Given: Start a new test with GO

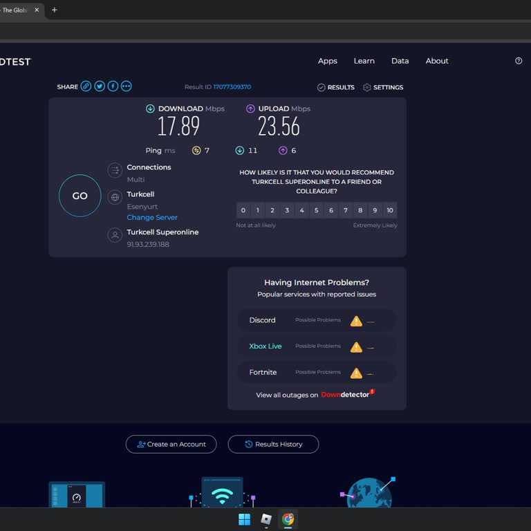Looking at the screenshot, I should coord(80,196).
